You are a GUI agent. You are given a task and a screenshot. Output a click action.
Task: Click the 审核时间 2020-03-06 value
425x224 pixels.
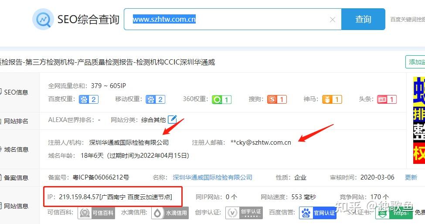click(377, 177)
